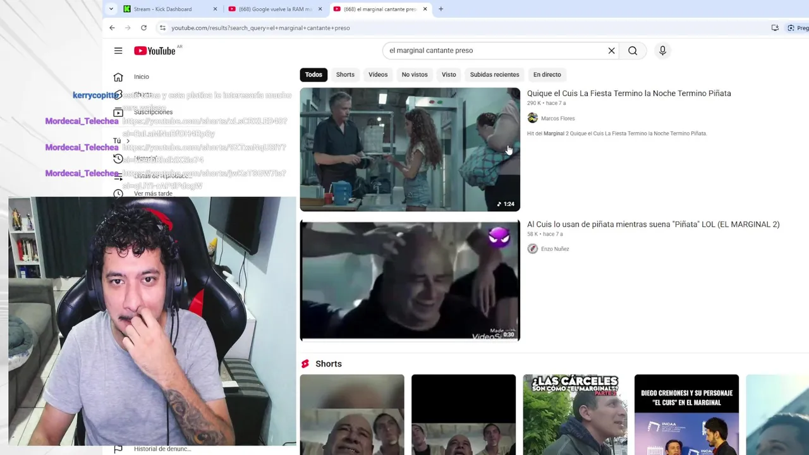809x455 pixels.
Task: Close the Stream - Kick Dashboard tab
Action: [x=215, y=9]
